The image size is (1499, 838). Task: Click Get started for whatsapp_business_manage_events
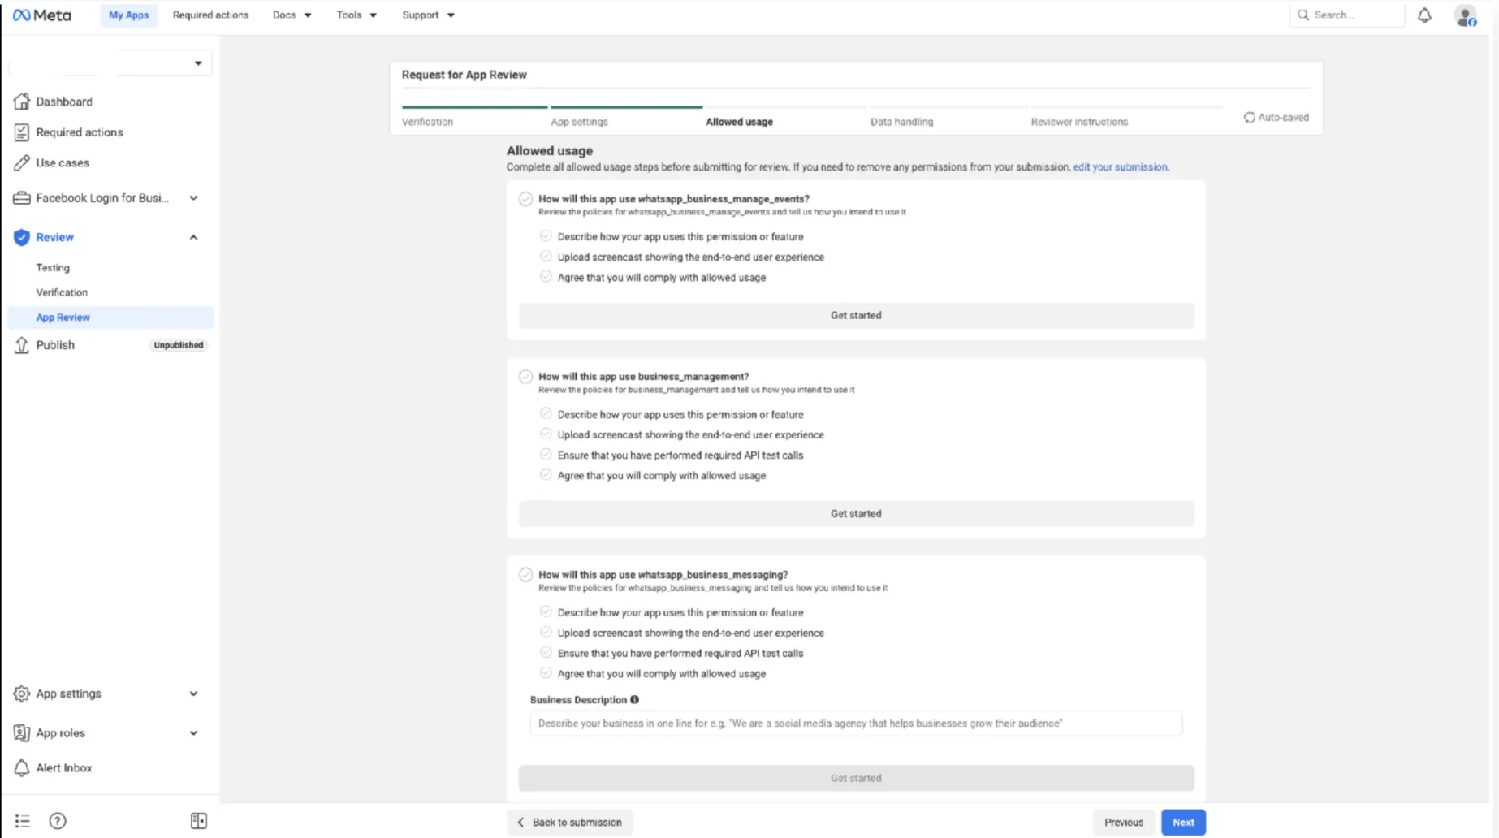(856, 315)
